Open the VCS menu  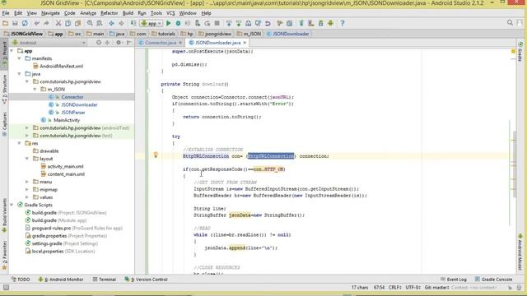point(170,13)
